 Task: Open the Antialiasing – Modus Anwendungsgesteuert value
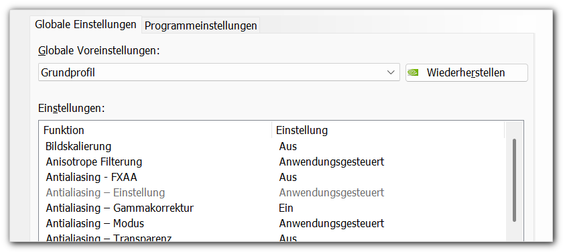tap(331, 224)
